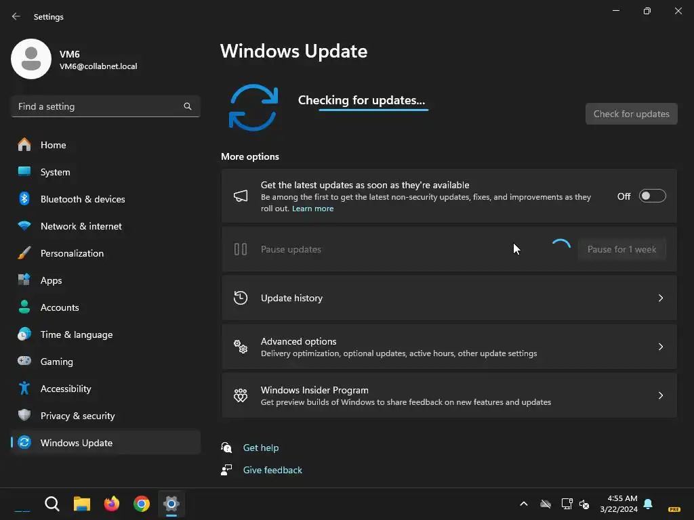This screenshot has height=520, width=694.
Task: Click the checking for updates progress bar
Action: (373, 110)
